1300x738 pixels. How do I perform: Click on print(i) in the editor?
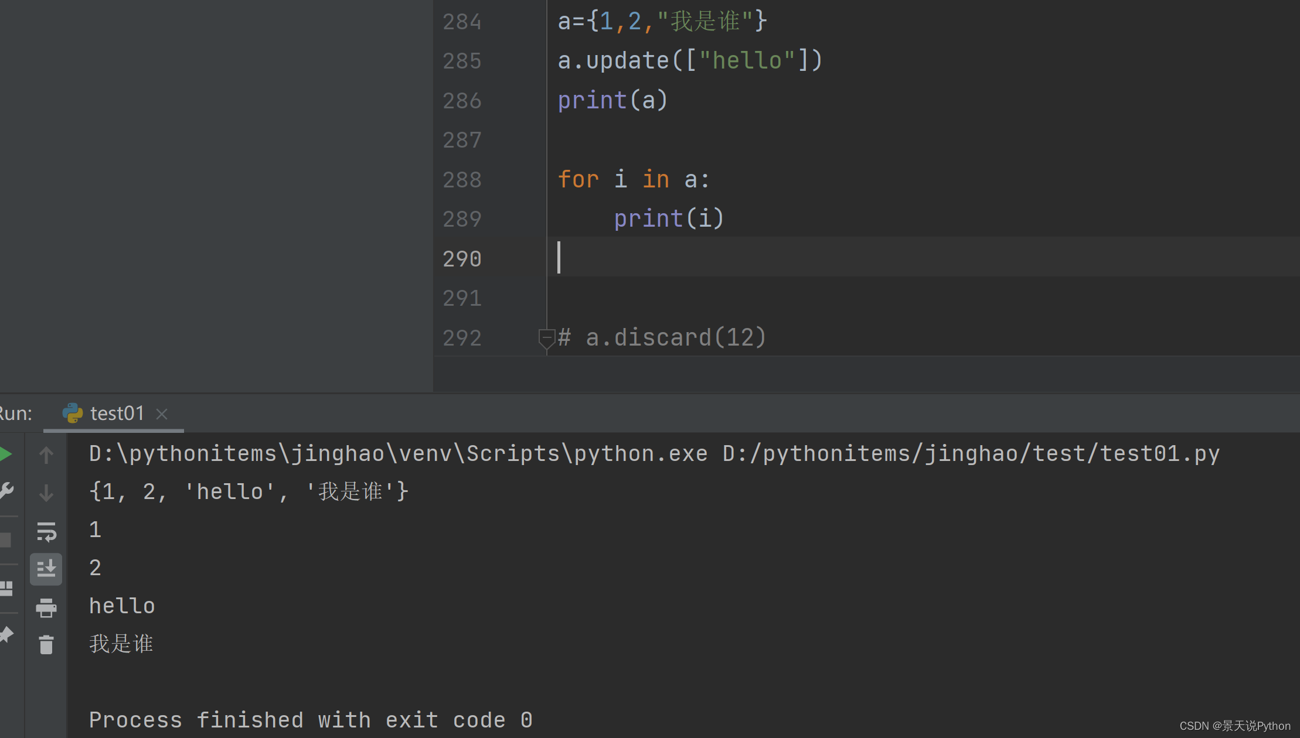coord(669,218)
